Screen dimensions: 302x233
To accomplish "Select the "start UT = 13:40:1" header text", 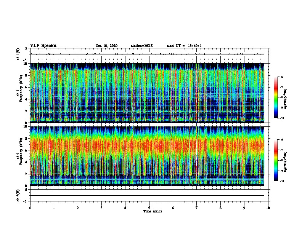I will click(x=184, y=46).
